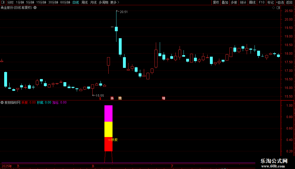295x169 pixels.
Task: Click the 榜 event marker icon
Action: tap(120, 98)
